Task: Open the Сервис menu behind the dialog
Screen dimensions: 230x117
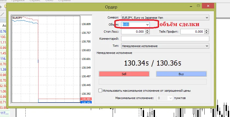Action: click(35, 1)
